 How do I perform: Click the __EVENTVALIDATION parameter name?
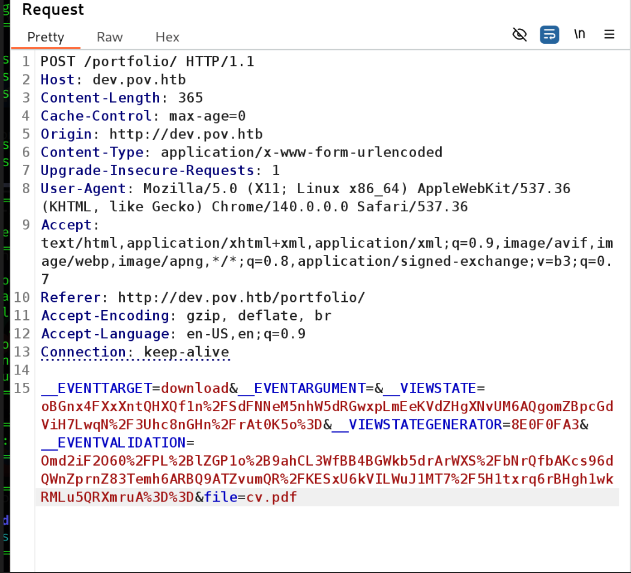point(113,443)
